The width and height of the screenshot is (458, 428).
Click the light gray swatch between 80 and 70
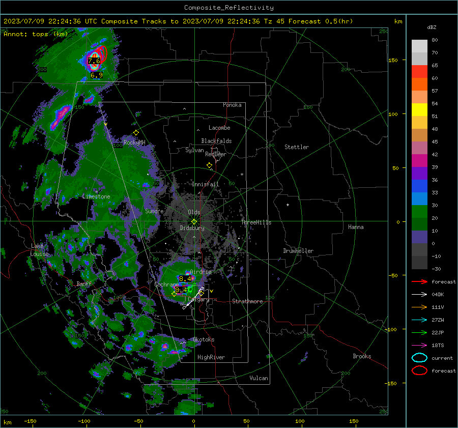click(x=419, y=46)
